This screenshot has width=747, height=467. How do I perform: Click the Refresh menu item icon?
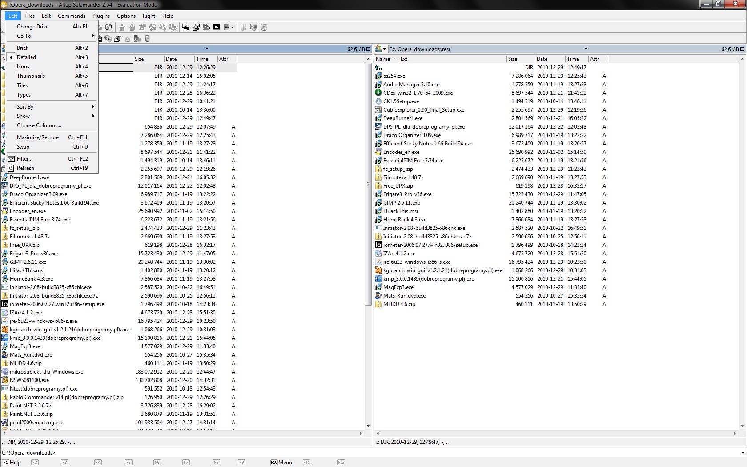pyautogui.click(x=11, y=168)
